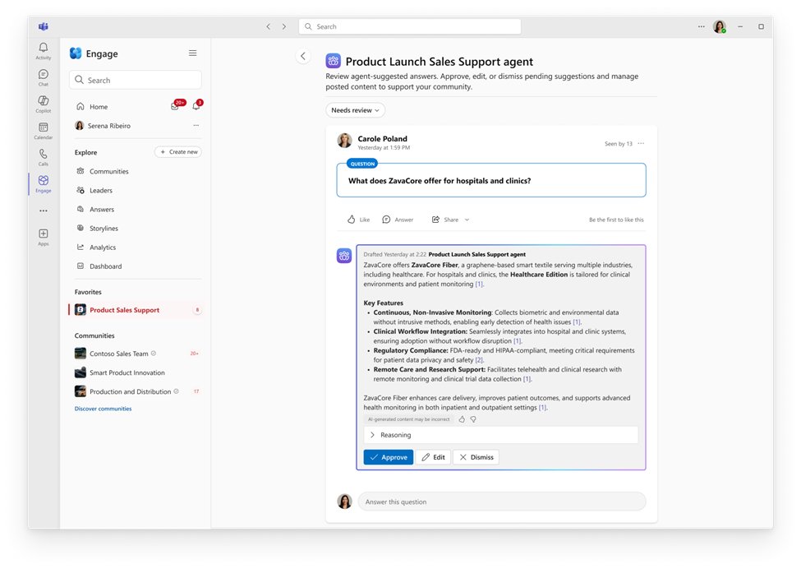
Task: Select the Engage app icon in rail
Action: click(44, 183)
